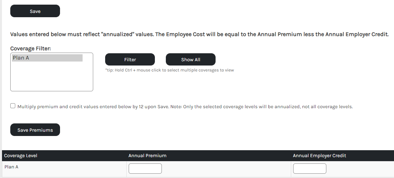Enable the multiply by 12 checkbox
Viewport: 394px width, 178px height.
point(13,106)
